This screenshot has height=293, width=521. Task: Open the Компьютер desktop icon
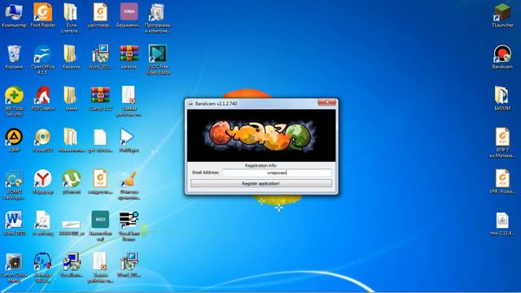click(x=14, y=15)
